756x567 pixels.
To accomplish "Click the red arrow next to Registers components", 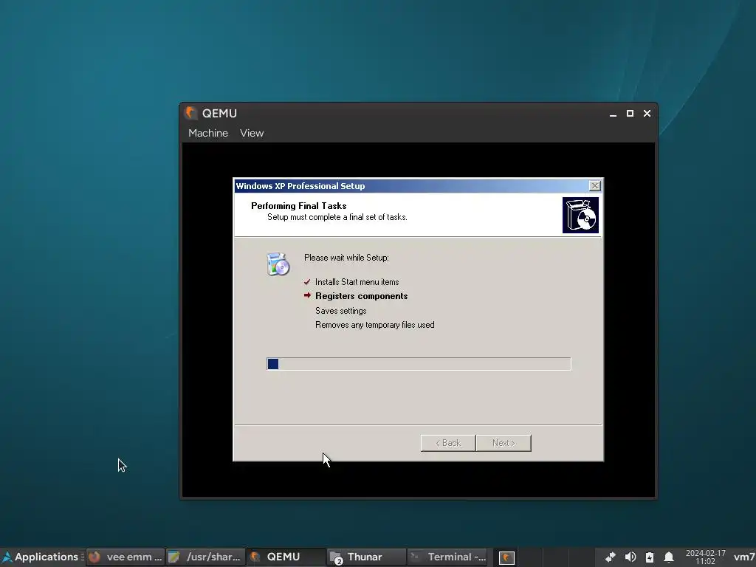I will (308, 295).
